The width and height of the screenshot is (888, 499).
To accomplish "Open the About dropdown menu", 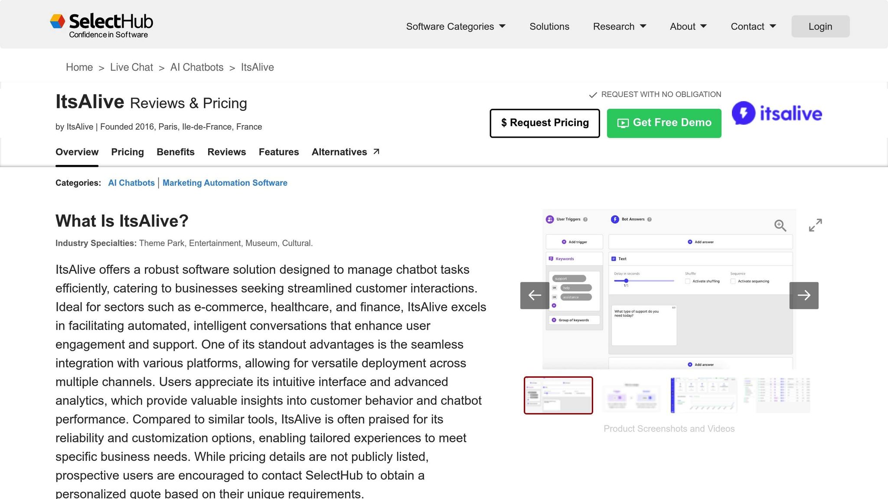I will (688, 26).
